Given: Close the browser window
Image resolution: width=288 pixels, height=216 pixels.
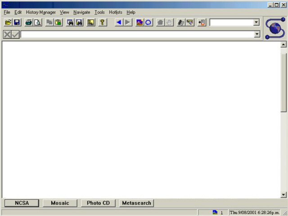Looking at the screenshot, I should (x=283, y=5).
